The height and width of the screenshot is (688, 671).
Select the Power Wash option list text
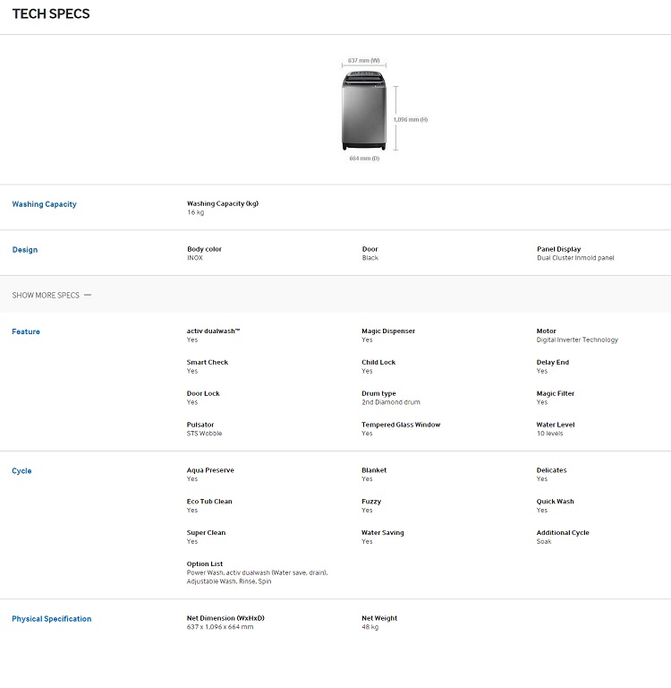pos(258,577)
